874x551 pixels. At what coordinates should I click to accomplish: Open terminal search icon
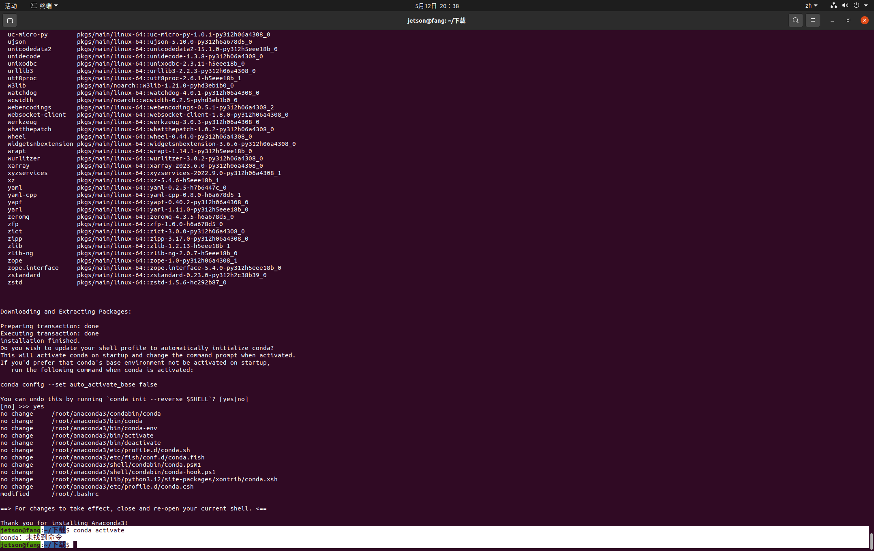795,20
